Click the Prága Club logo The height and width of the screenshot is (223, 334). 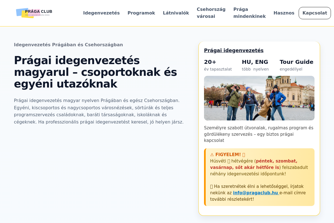pos(34,13)
